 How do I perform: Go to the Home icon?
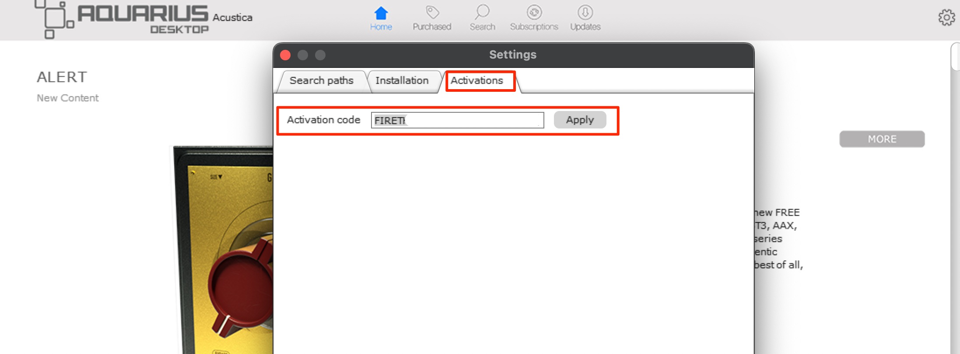[381, 13]
